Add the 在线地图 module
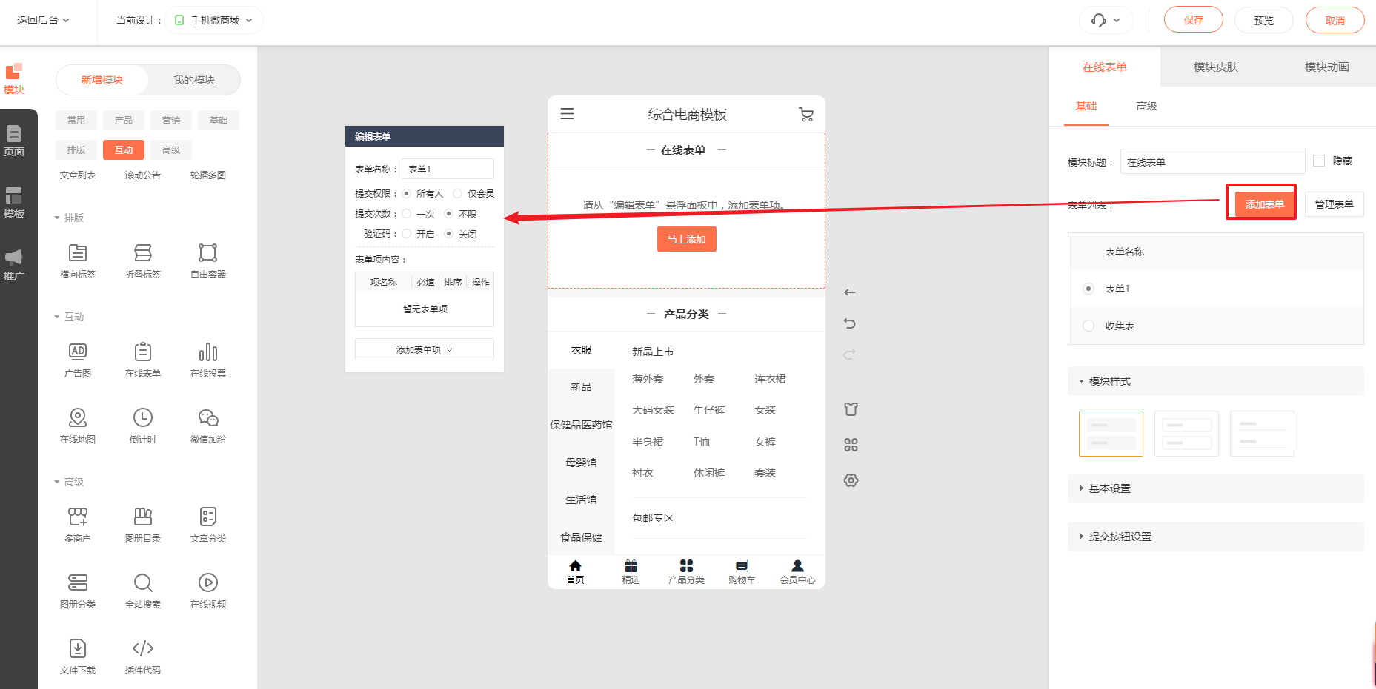Viewport: 1376px width, 689px height. coord(78,426)
